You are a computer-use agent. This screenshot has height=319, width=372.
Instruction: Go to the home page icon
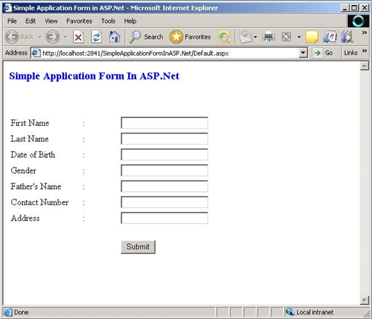click(x=114, y=37)
